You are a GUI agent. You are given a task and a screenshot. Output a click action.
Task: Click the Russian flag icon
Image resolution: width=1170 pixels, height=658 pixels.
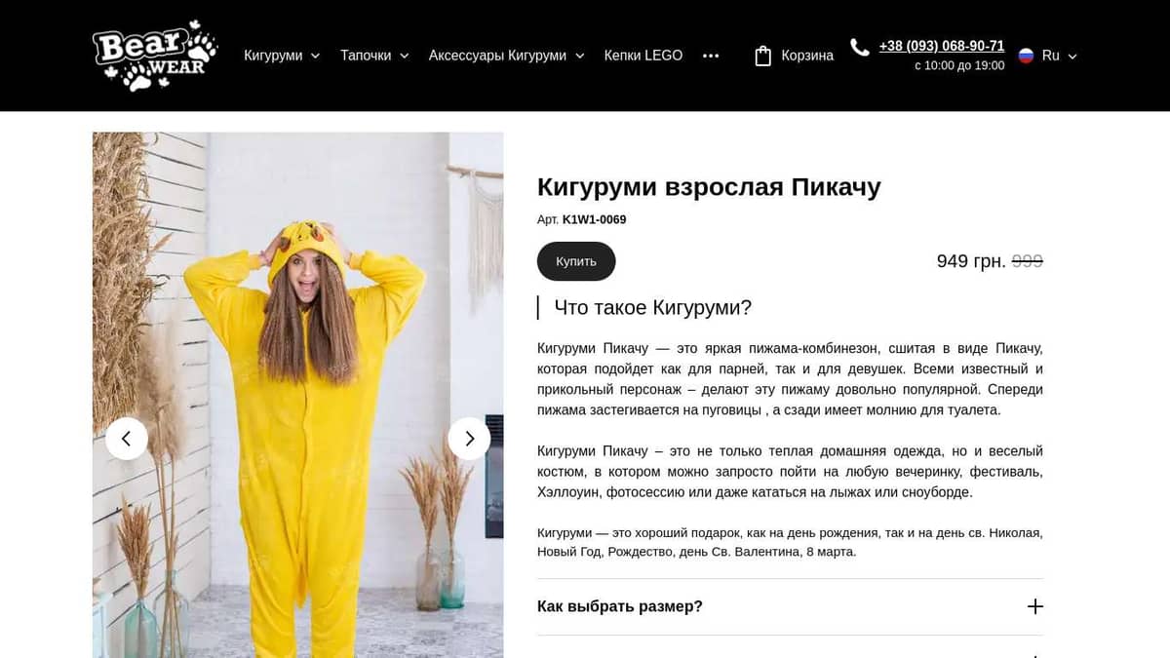tap(1026, 56)
